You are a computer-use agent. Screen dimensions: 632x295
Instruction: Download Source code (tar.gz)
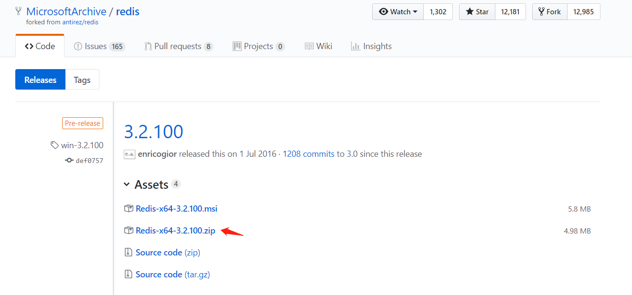[172, 275]
